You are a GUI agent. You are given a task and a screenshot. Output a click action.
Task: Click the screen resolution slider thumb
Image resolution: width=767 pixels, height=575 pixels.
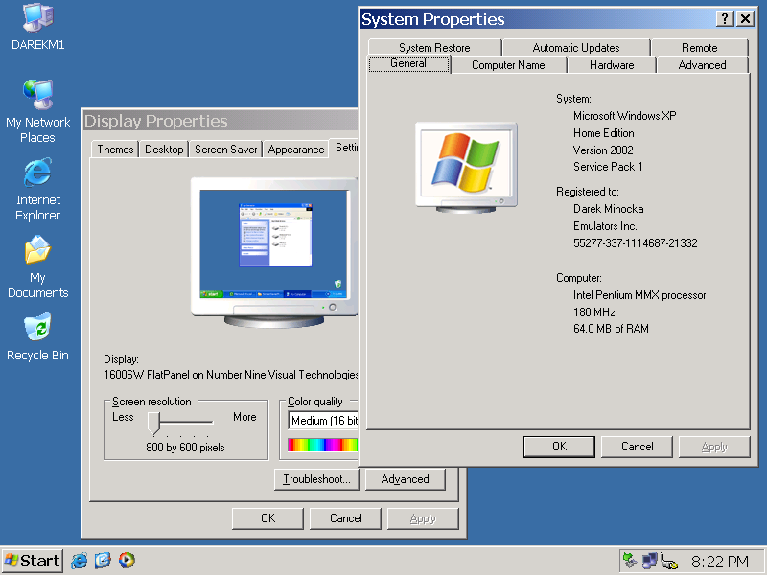pyautogui.click(x=153, y=423)
